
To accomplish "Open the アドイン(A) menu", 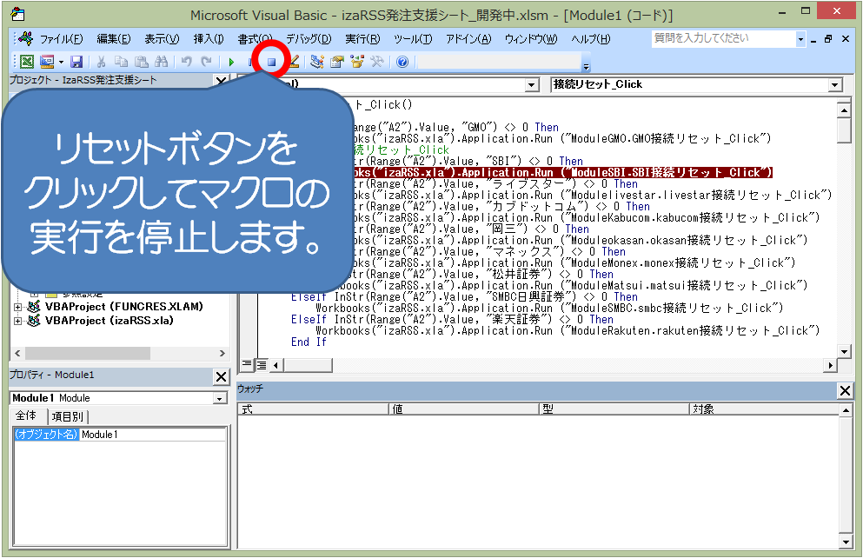I will (x=468, y=38).
